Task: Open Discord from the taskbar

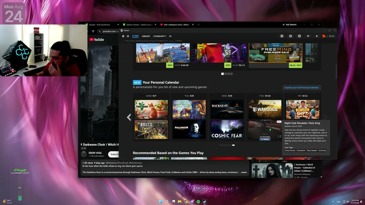Action: coord(192,202)
